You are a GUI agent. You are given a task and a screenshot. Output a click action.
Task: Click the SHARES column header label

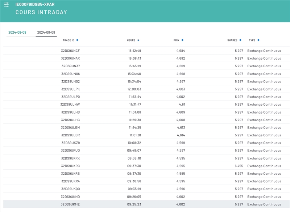(232, 40)
